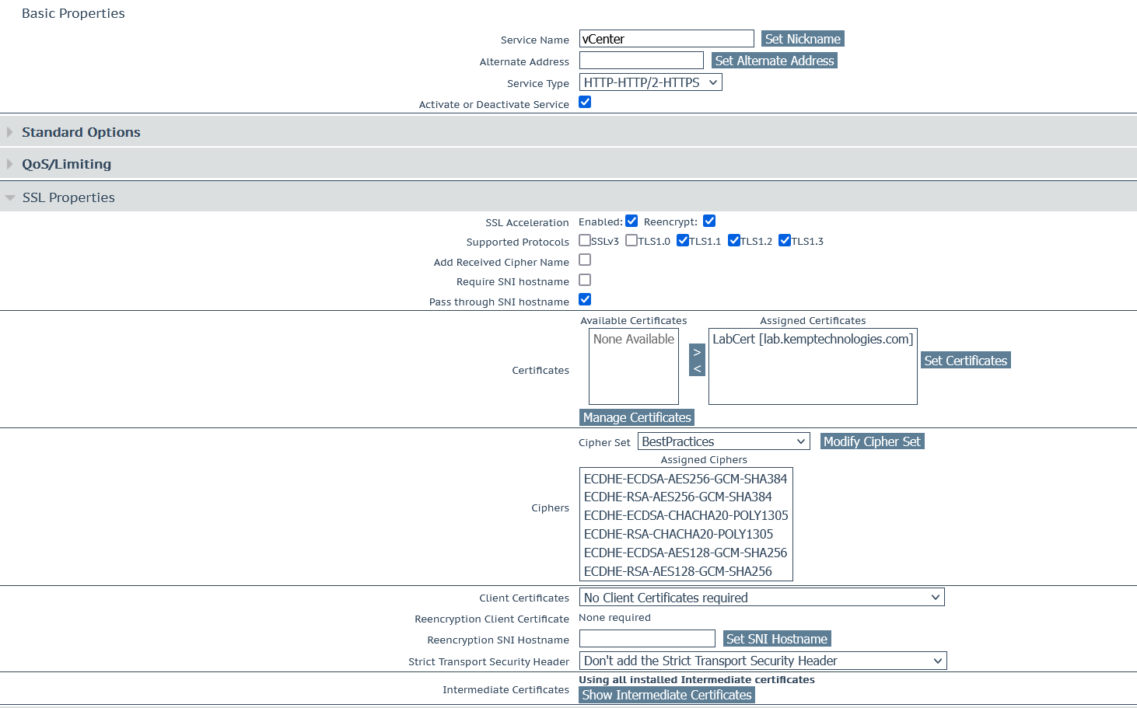Click Show Intermediate Certificates button

[667, 695]
